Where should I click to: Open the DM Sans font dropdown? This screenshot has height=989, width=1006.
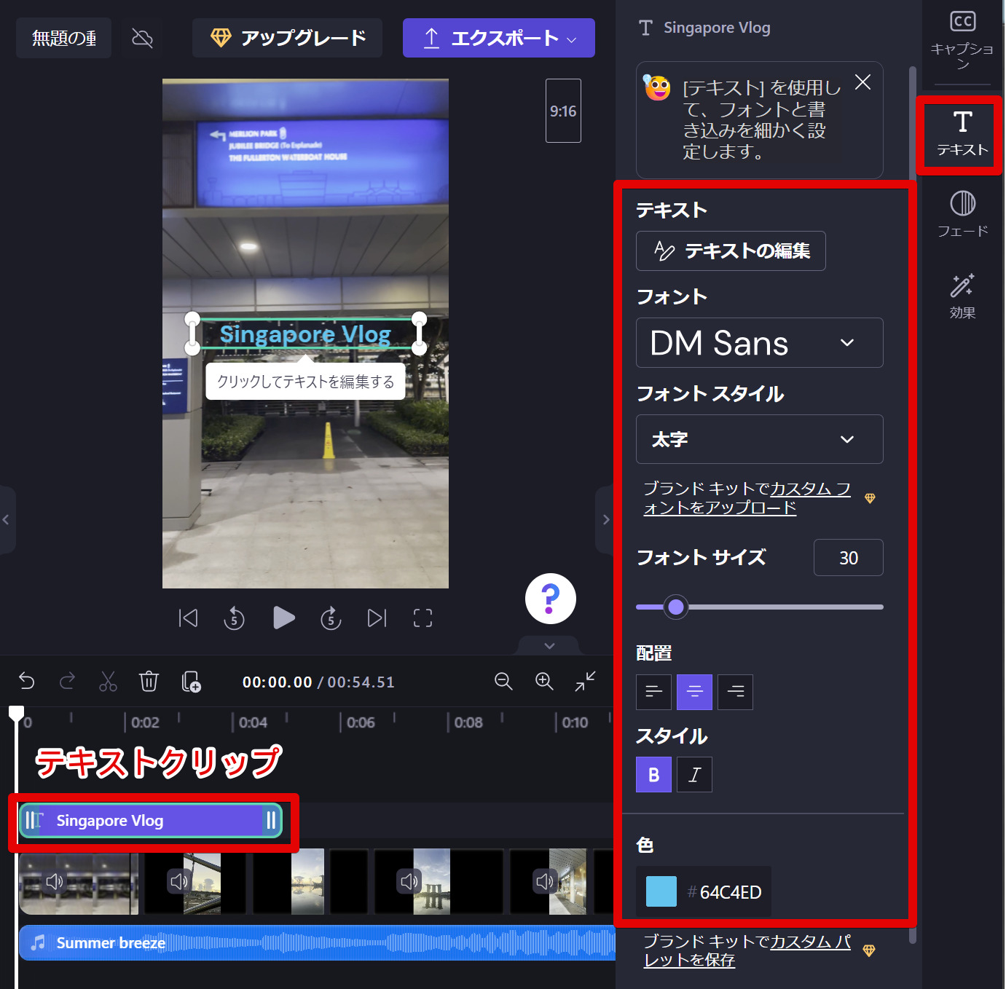pyautogui.click(x=759, y=342)
